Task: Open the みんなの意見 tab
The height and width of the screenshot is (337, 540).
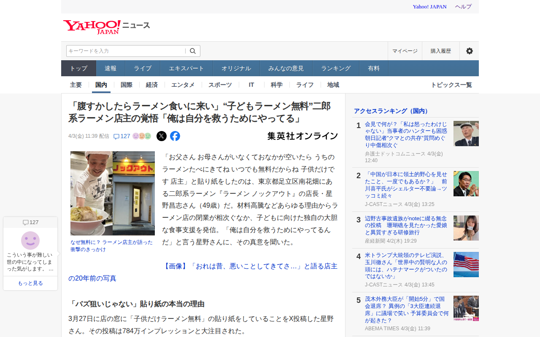Action: click(286, 68)
